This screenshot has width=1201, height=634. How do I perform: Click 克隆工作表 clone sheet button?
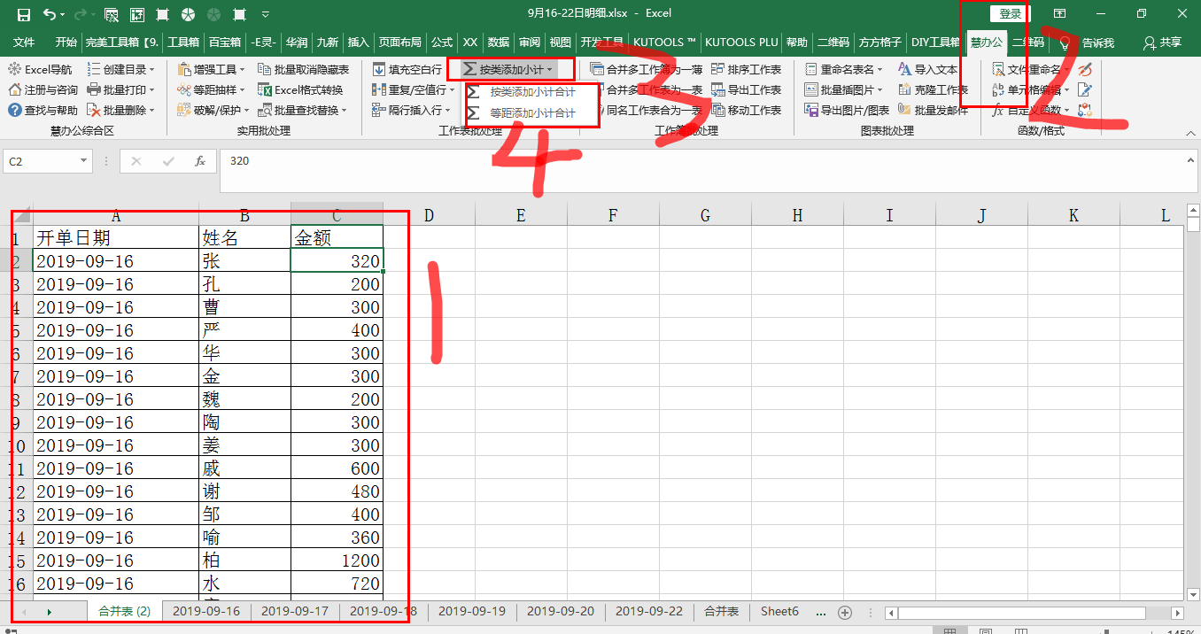coord(933,89)
